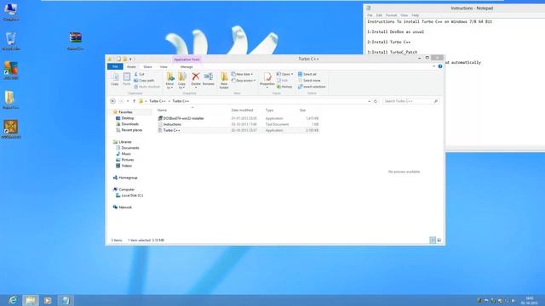Select Desktop under Favorites
Image resolution: width=545 pixels, height=306 pixels.
[x=125, y=118]
